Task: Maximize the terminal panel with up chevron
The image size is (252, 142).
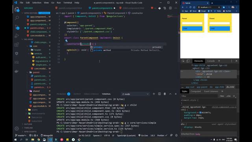Action: click(x=170, y=94)
